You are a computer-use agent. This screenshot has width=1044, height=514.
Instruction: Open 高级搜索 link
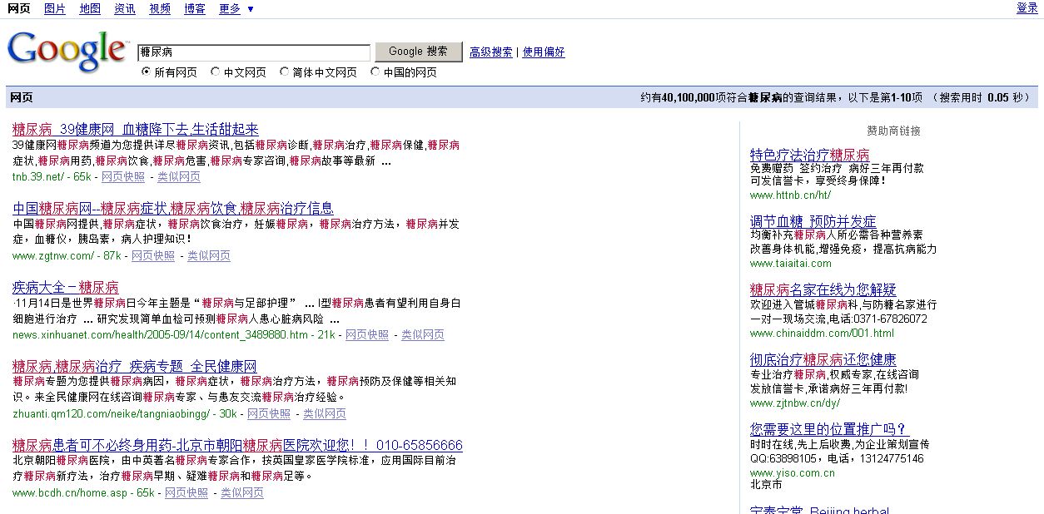pos(491,52)
